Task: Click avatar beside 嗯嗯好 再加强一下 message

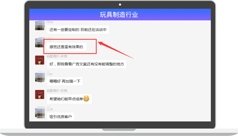Action: click(x=40, y=78)
